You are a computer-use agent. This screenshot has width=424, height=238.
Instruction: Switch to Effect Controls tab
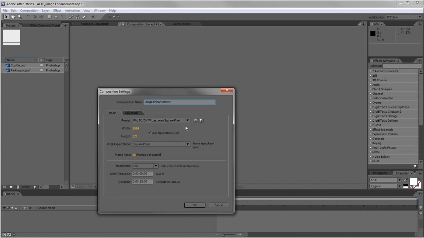coord(45,25)
